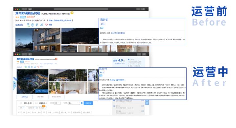This screenshot has height=128, width=236.
Task: Click the heart favorite icon in the lower listing
Action: click(x=38, y=67)
